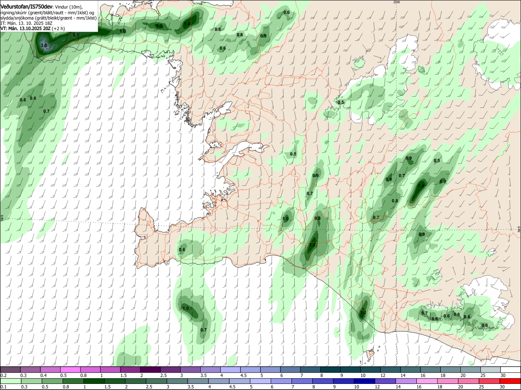The height and width of the screenshot is (390, 521).
Task: Select the light pink rain swatch between 16 and 18
Action: tap(427, 381)
